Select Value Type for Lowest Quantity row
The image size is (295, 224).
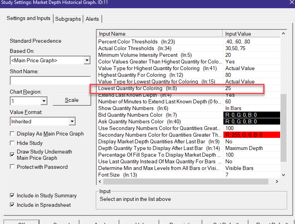[189, 81]
